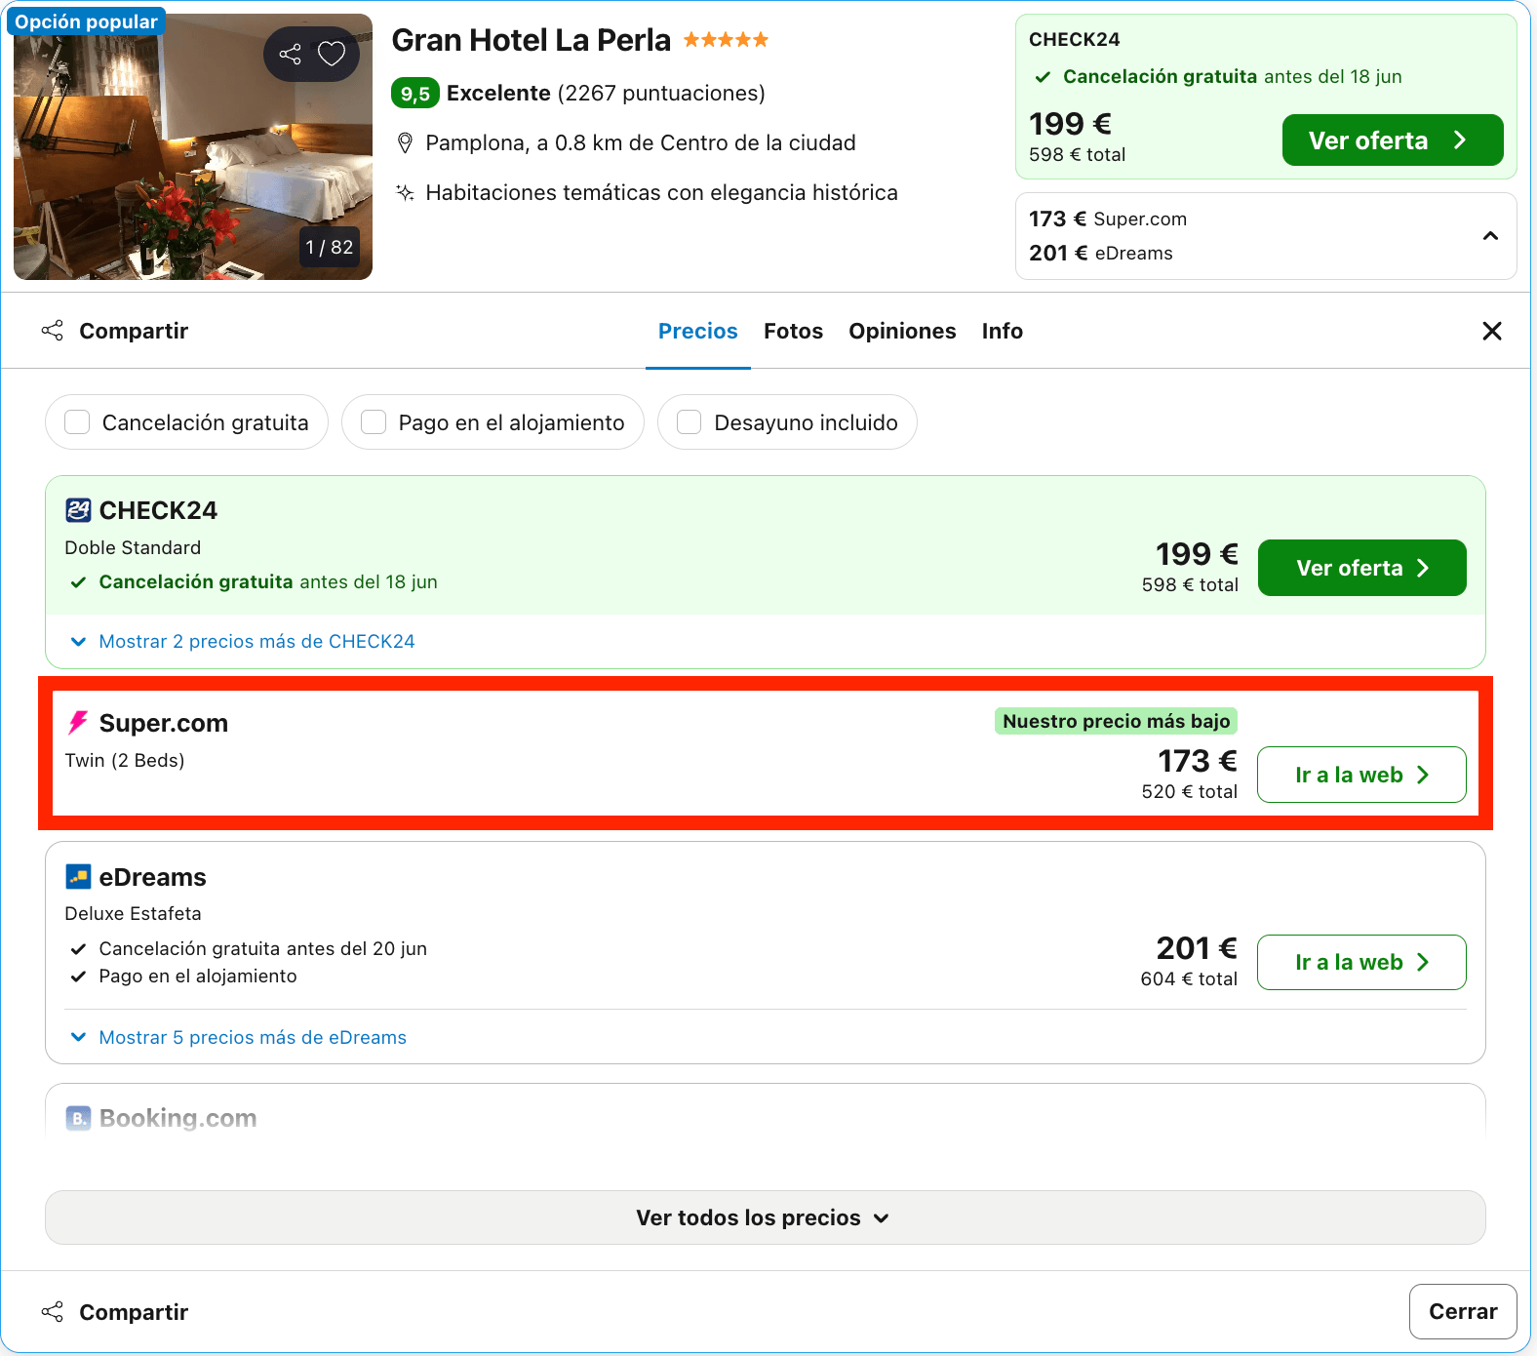
Task: Click the 1 / 82 photo counter
Action: [330, 247]
